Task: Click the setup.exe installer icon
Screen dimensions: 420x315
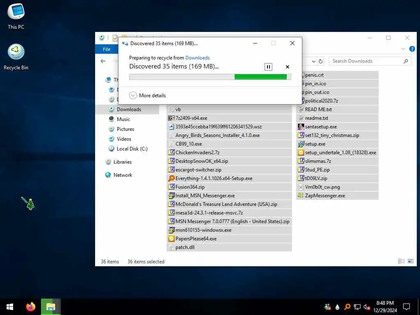Action: pyautogui.click(x=301, y=144)
